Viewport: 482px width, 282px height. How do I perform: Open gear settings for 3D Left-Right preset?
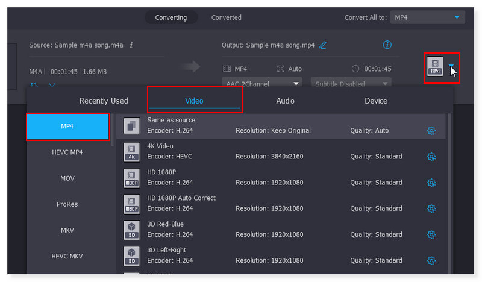[x=431, y=260]
